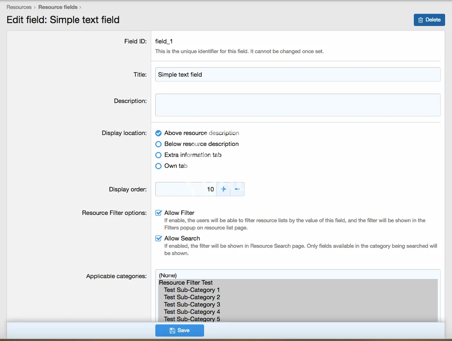Choose Extra information tab display location
The height and width of the screenshot is (341, 452).
[159, 155]
